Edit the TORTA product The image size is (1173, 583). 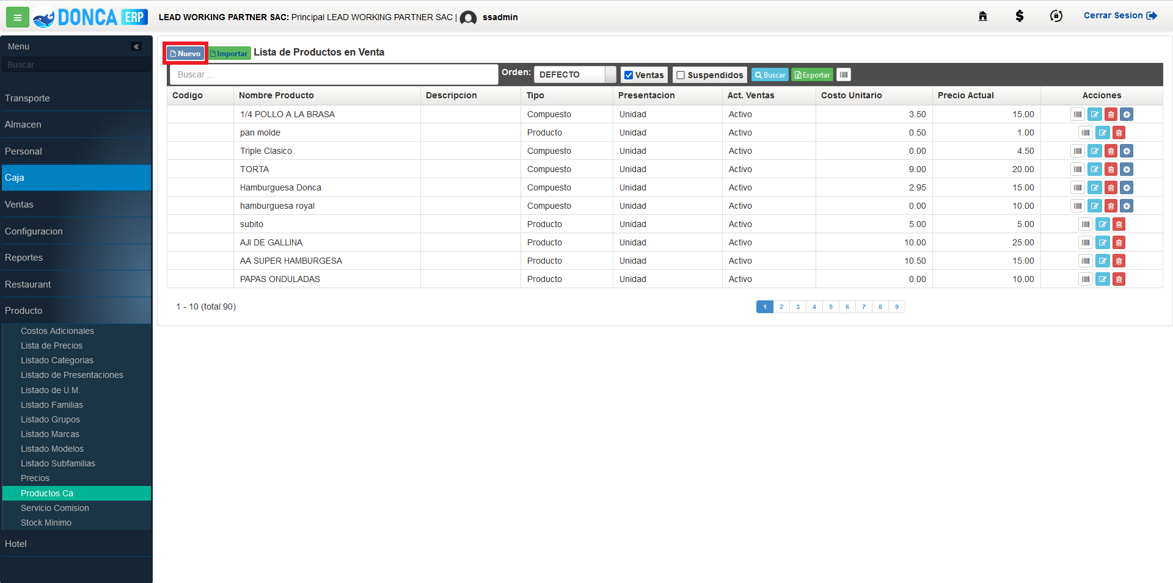point(1094,169)
